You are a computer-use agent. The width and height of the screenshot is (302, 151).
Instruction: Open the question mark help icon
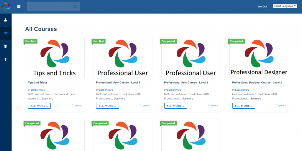(5, 59)
